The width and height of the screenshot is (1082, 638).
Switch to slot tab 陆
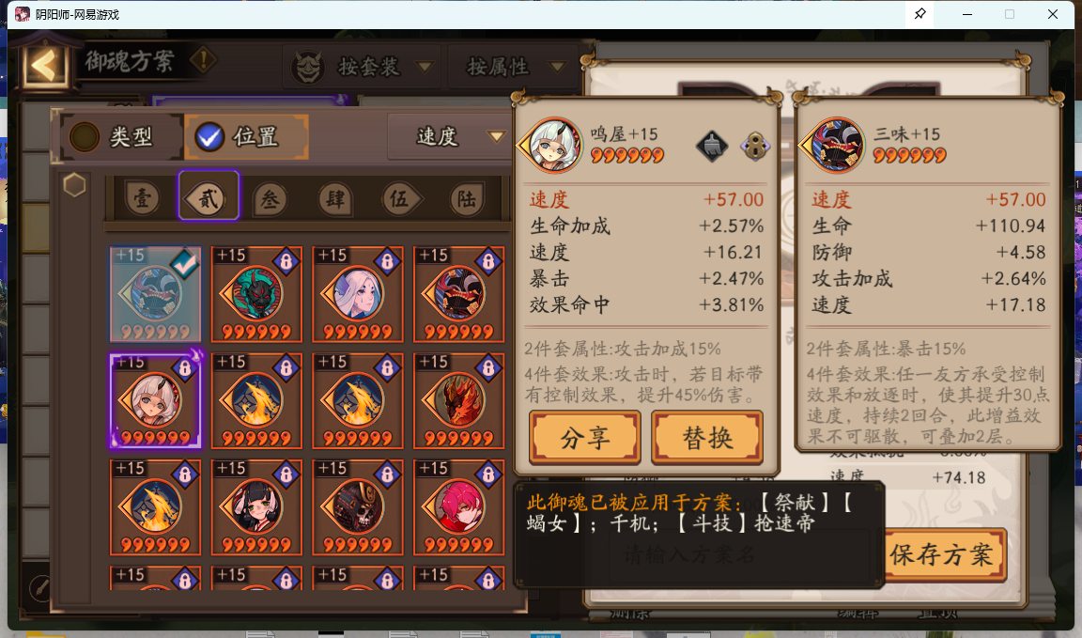pos(467,199)
